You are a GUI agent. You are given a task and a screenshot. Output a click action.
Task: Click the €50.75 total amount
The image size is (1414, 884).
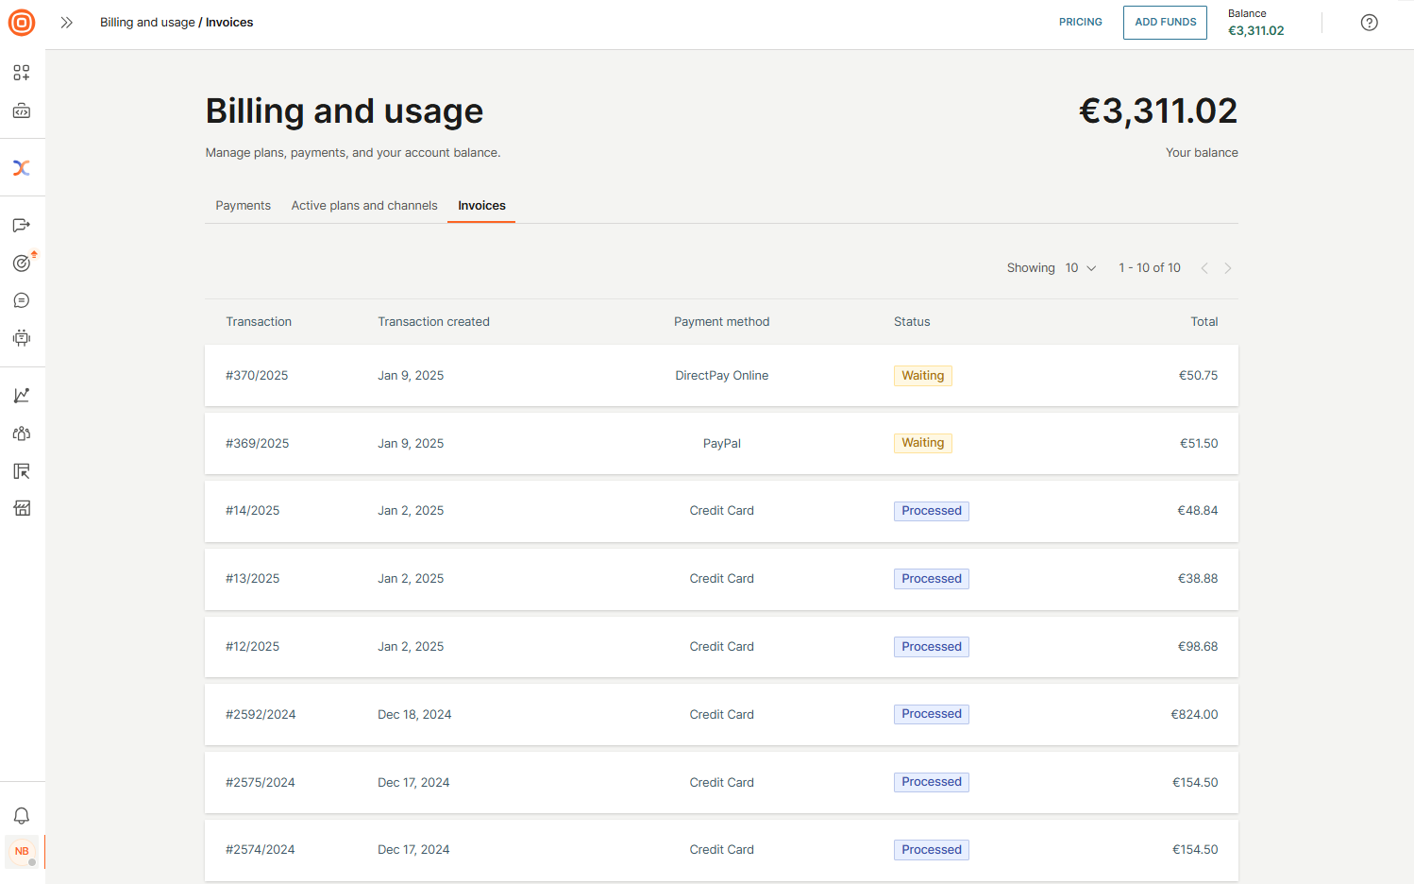click(x=1198, y=376)
